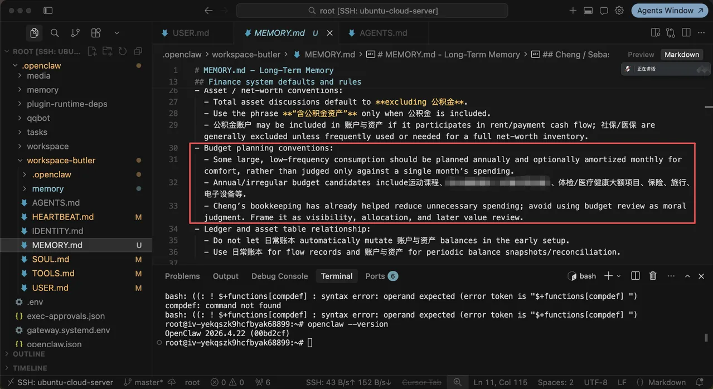Collapse the workspace-butler folder

pyautogui.click(x=61, y=160)
